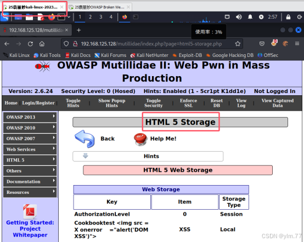304x242 pixels.
Task: Open the Pocket save icon
Action: [x=262, y=44]
